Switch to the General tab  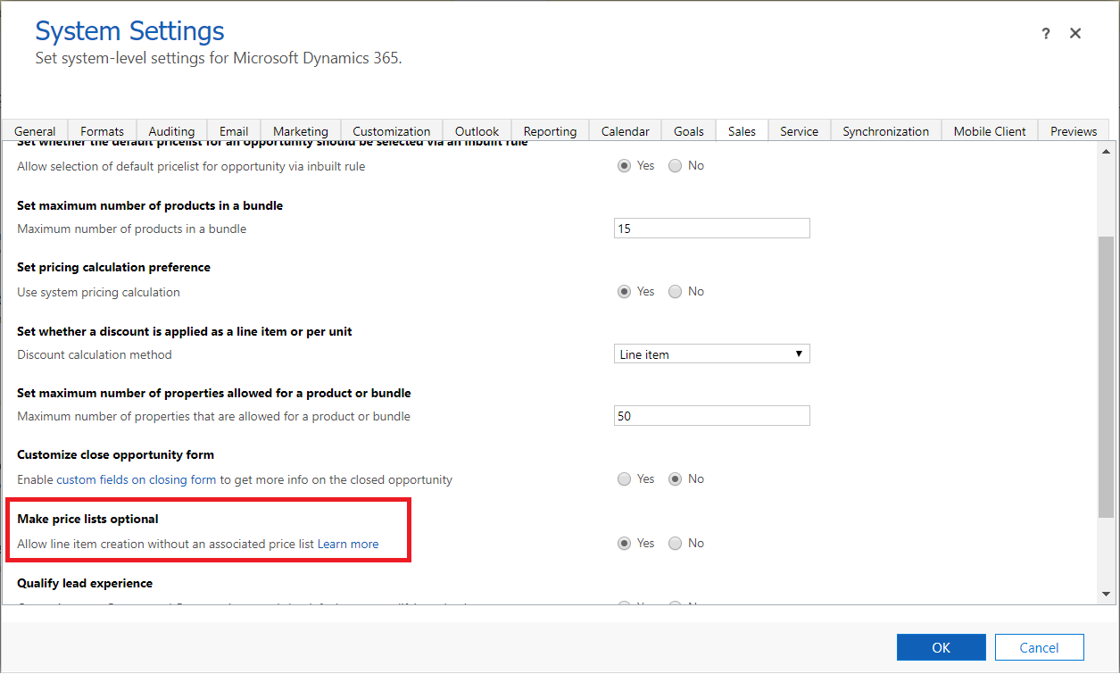pos(35,131)
